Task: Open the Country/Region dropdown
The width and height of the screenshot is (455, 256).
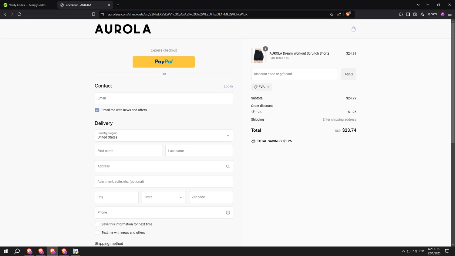Action: point(164,136)
